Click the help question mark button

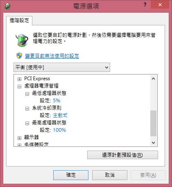coord(145,5)
